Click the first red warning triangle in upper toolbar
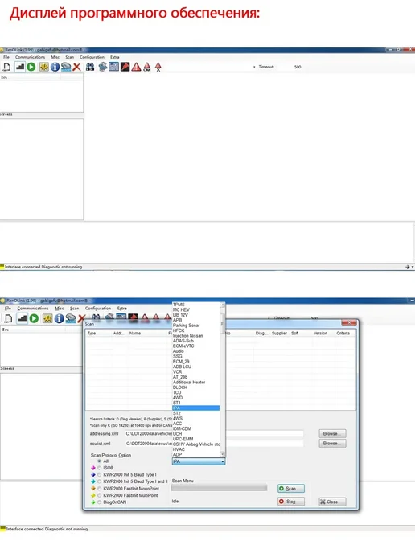 pos(136,67)
